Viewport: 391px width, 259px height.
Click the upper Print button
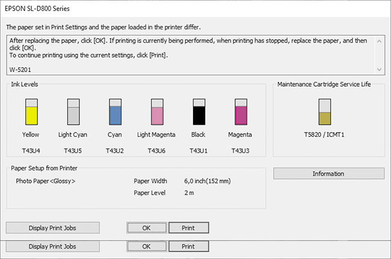point(188,228)
